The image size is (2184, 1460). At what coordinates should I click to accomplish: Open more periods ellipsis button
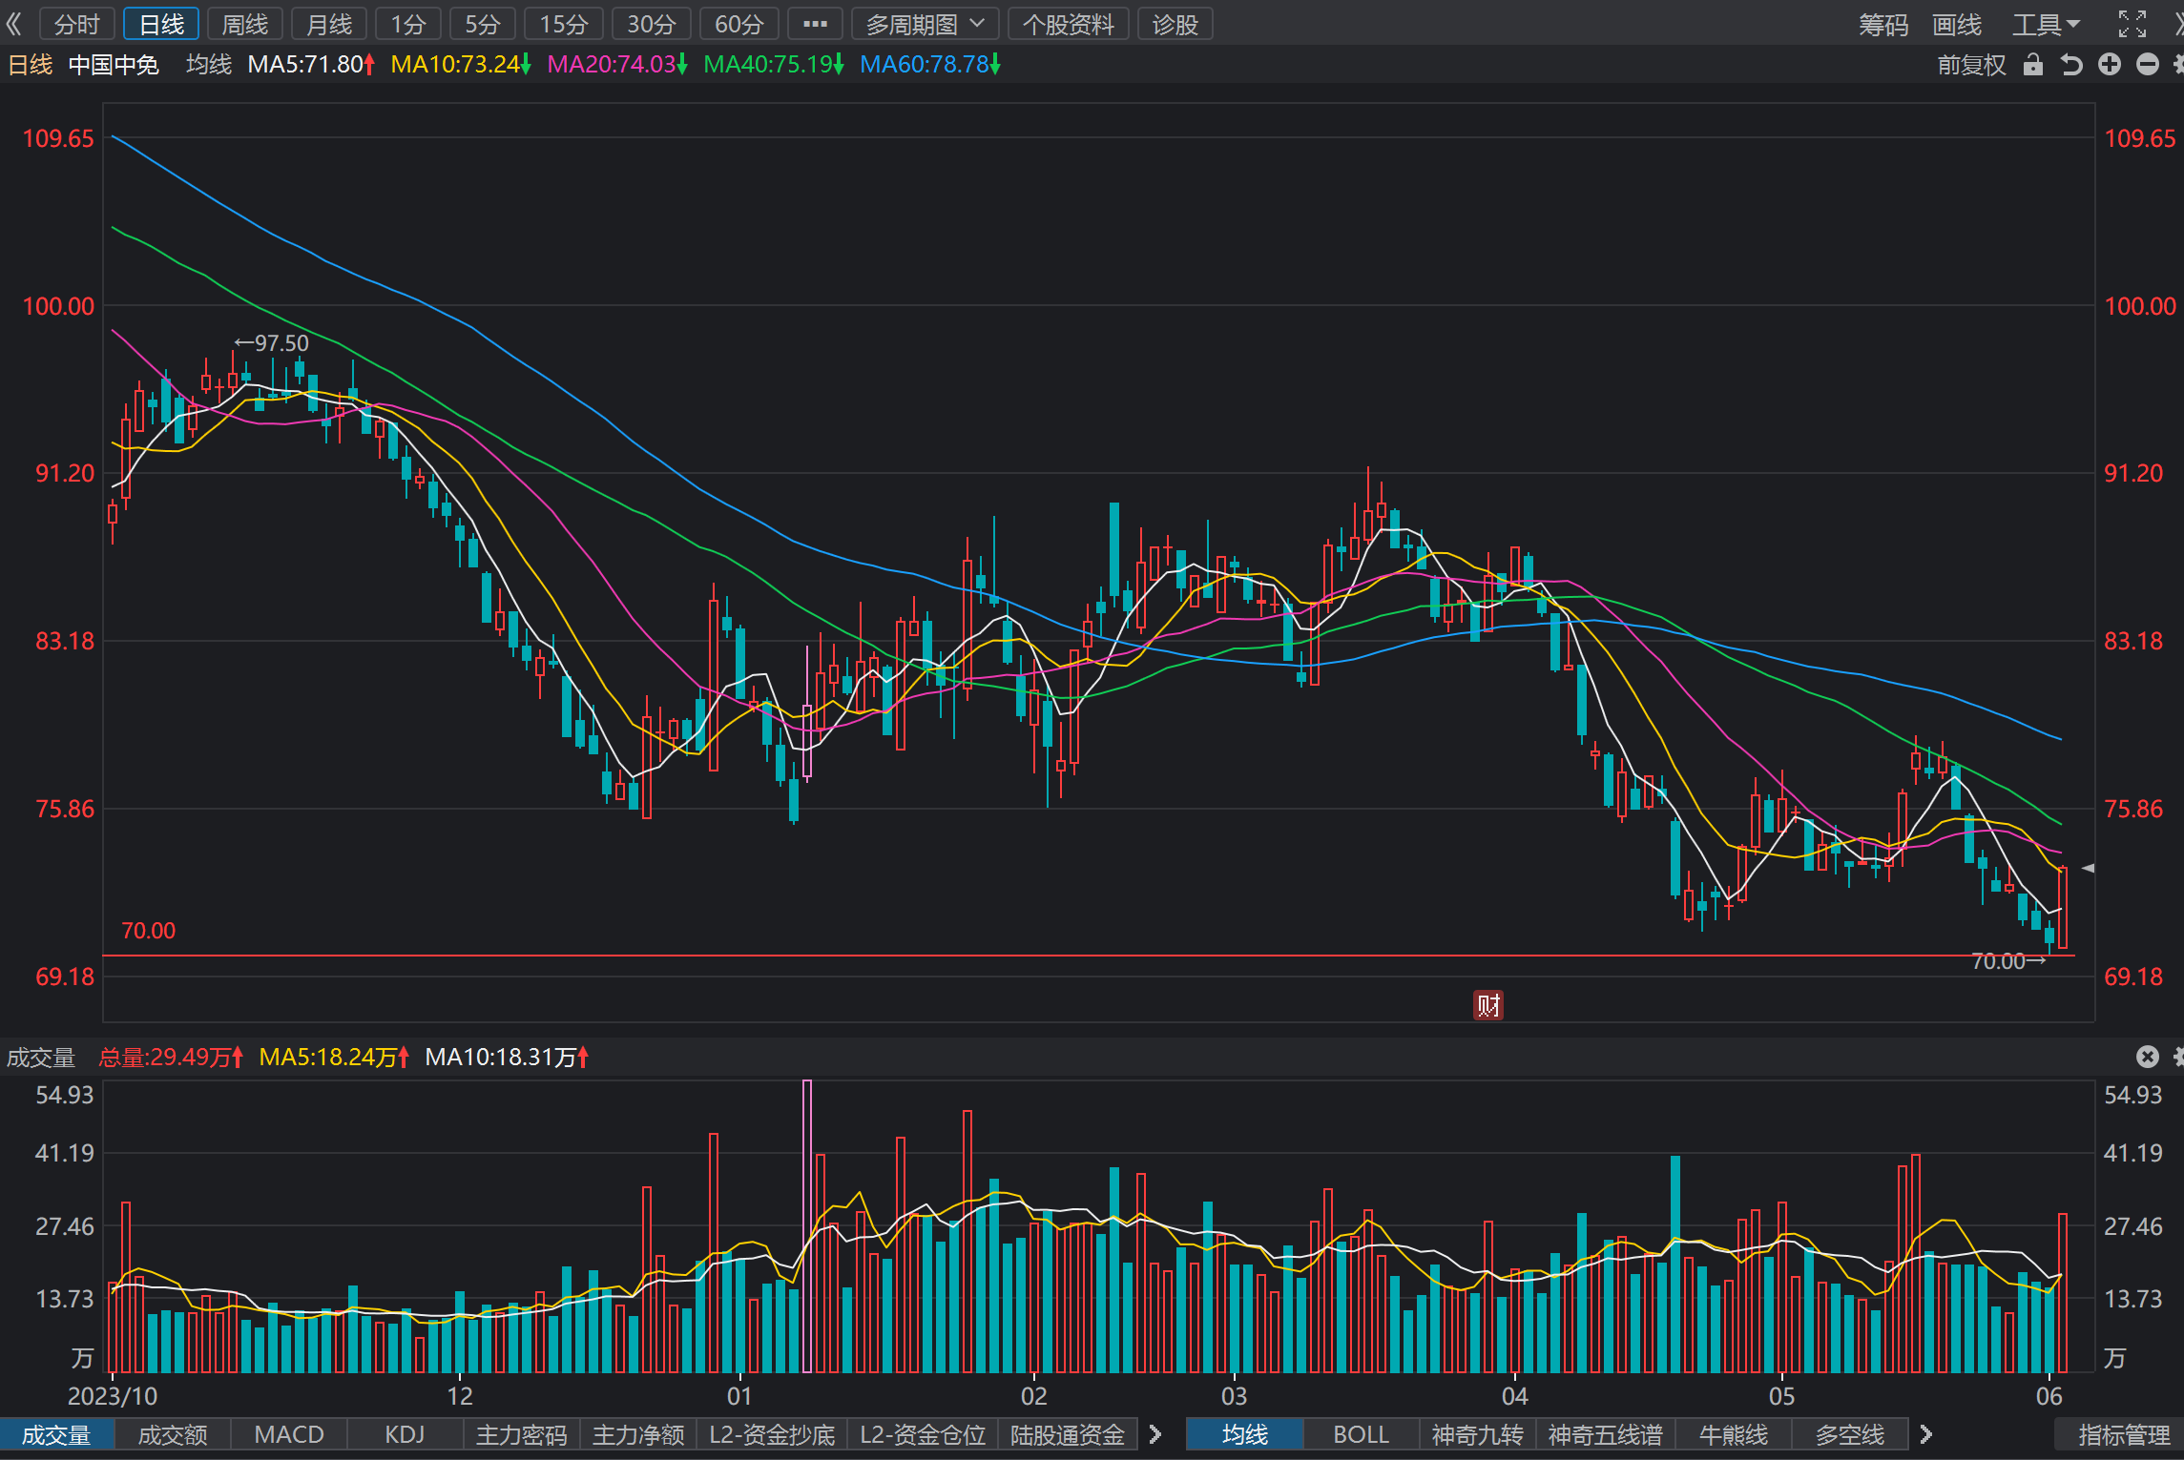tap(816, 24)
